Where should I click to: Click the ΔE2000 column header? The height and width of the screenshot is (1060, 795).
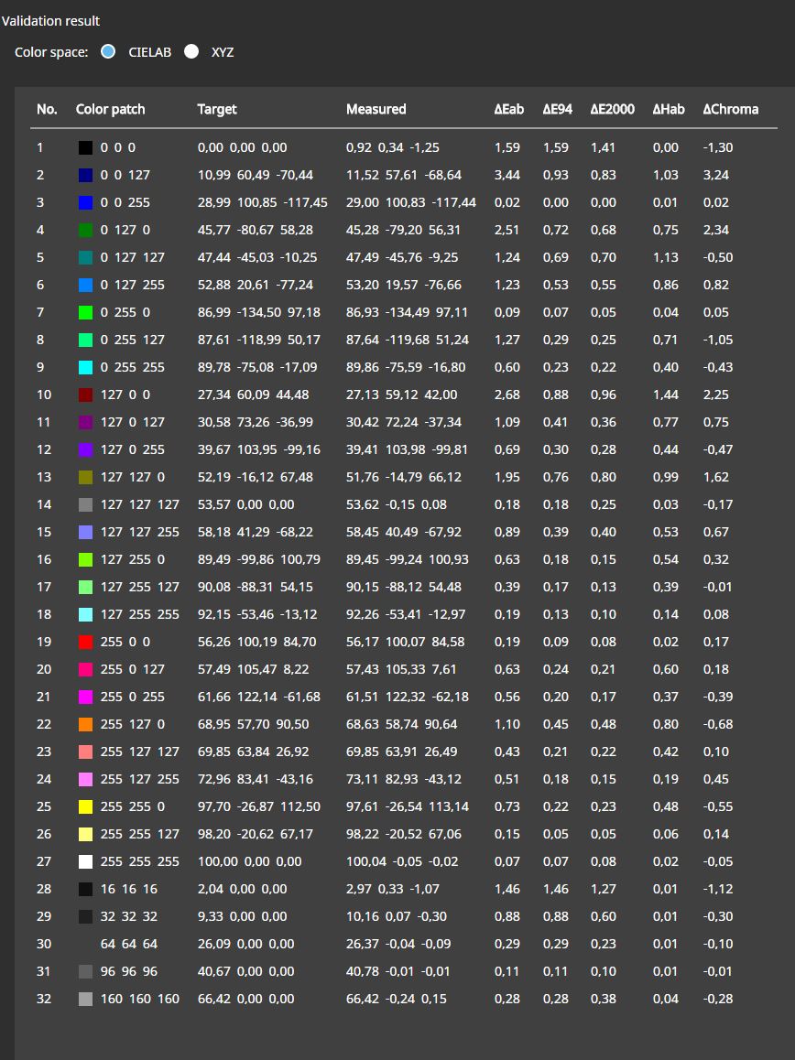[x=613, y=109]
